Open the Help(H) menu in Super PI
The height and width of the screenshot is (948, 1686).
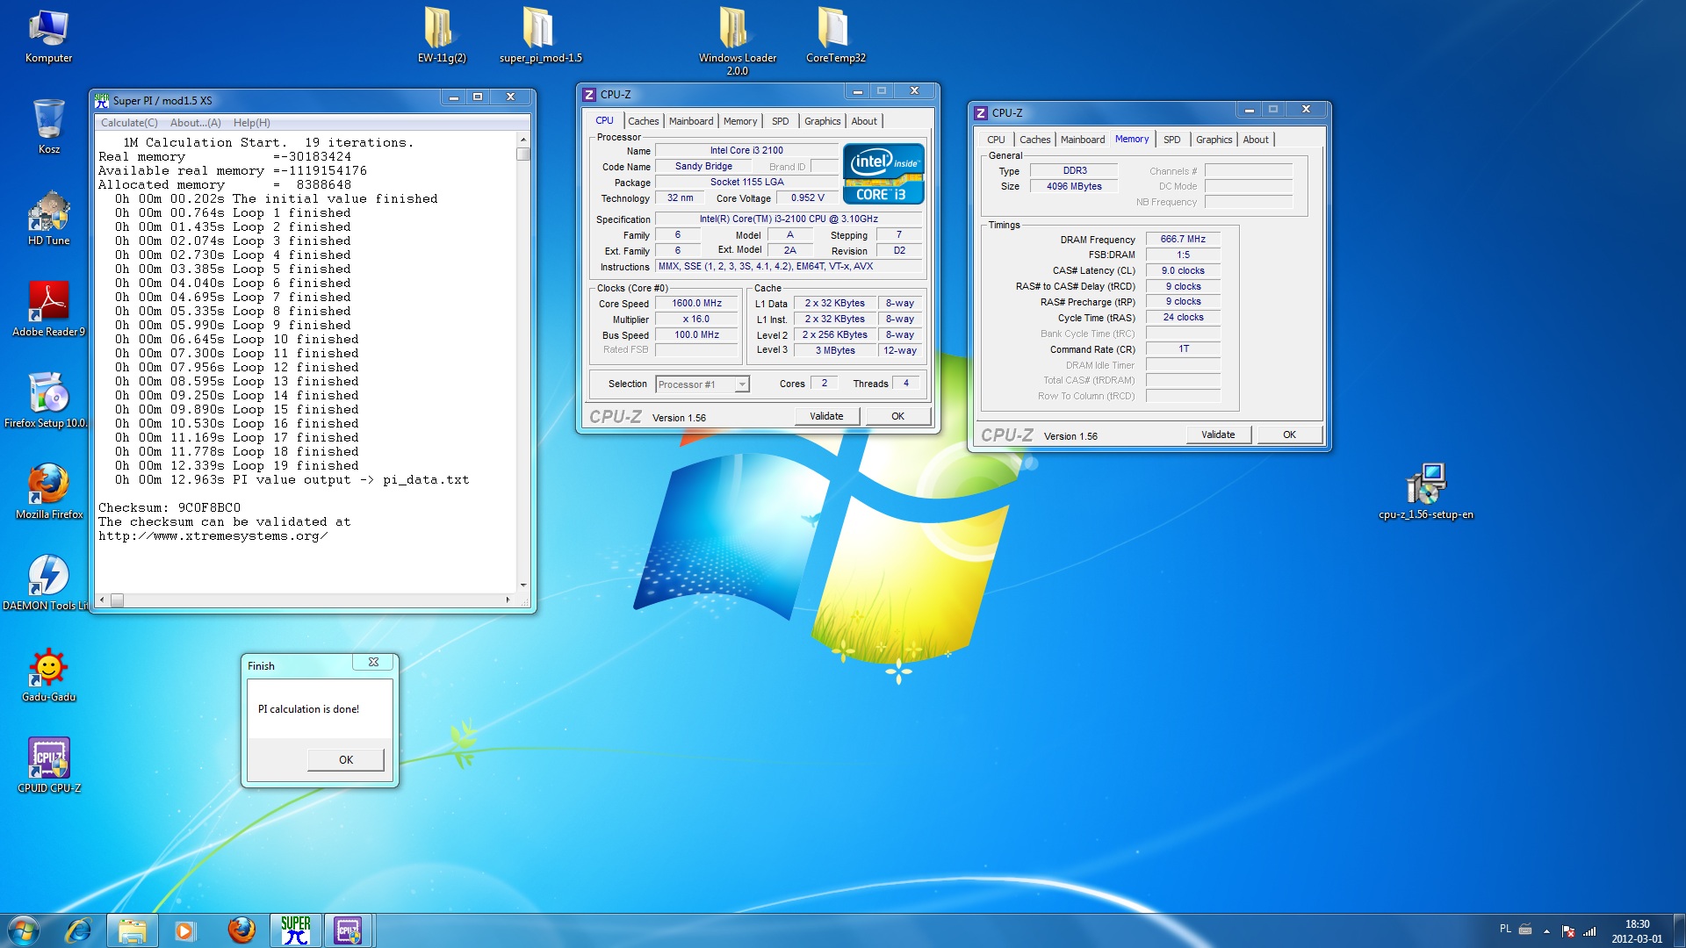tap(252, 123)
